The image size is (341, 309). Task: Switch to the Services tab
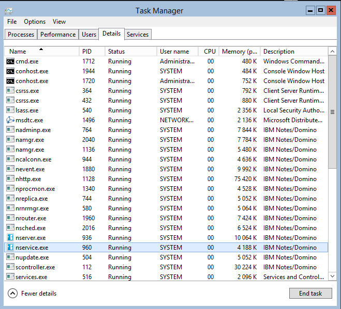pos(138,35)
